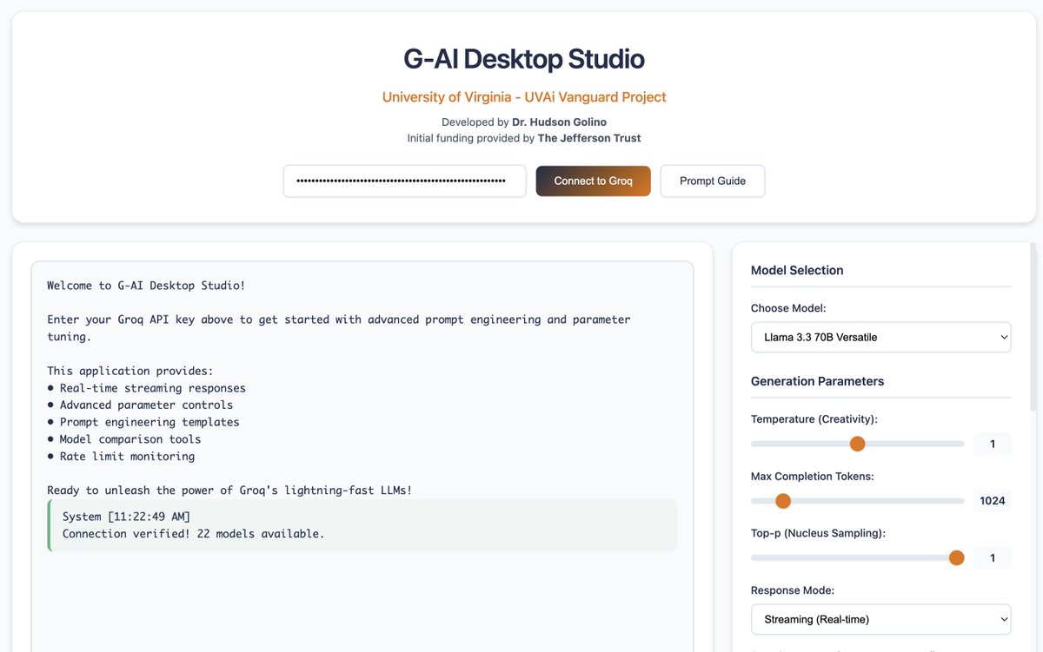Click the Top-p (Nucleus Sampling): label
The height and width of the screenshot is (652, 1043).
click(x=818, y=533)
